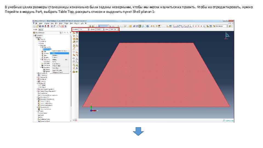This screenshot has height=148, width=263.
Task: Select the Box zoom tool
Action: point(60,26)
